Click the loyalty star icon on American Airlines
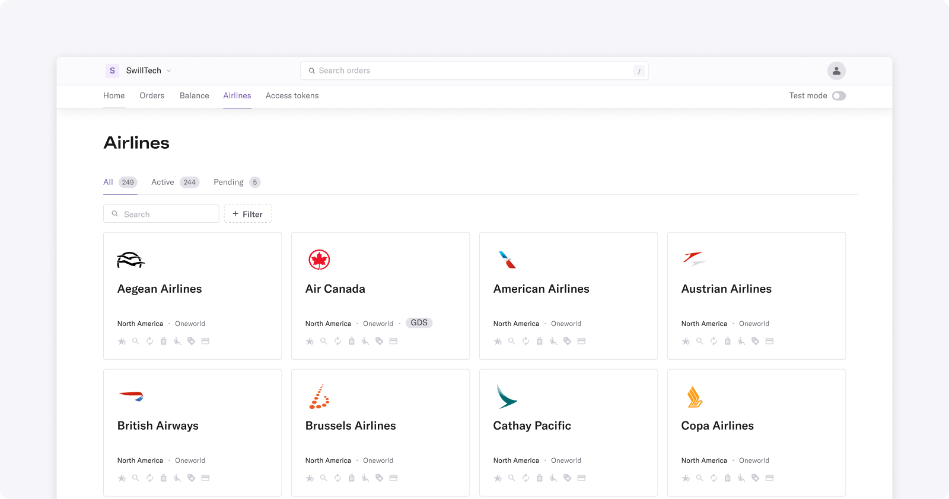The height and width of the screenshot is (499, 949). tap(498, 341)
